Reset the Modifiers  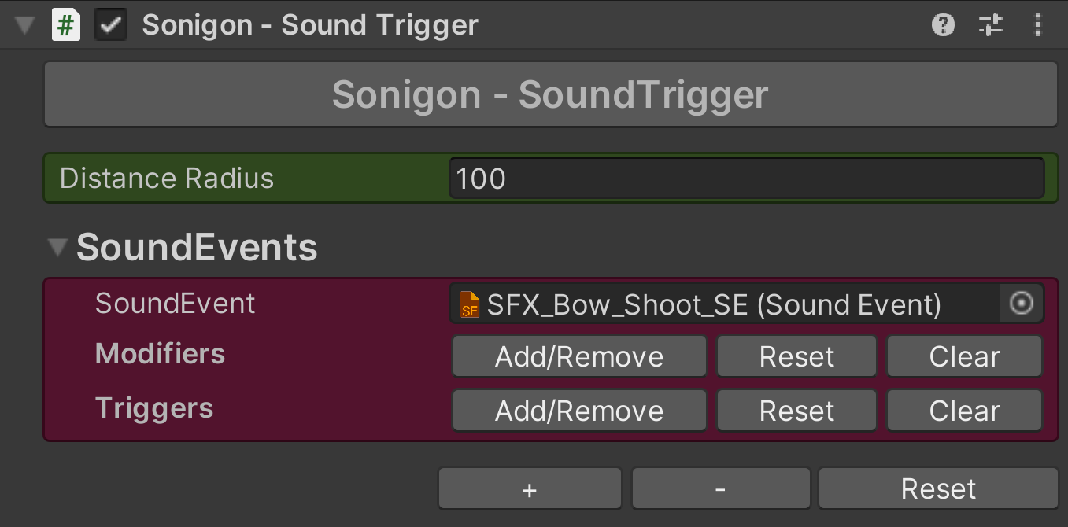click(x=796, y=357)
